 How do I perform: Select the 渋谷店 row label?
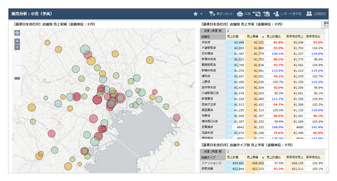point(206,42)
